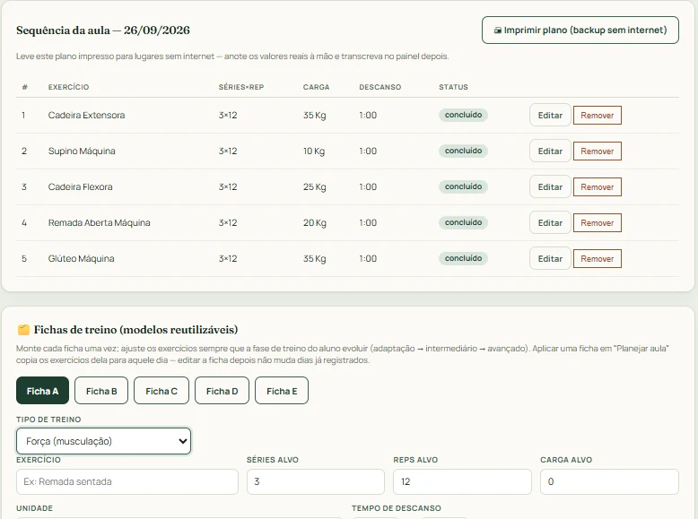The height and width of the screenshot is (519, 698).
Task: Click the Supino Máquina exercise name
Action: (x=82, y=151)
